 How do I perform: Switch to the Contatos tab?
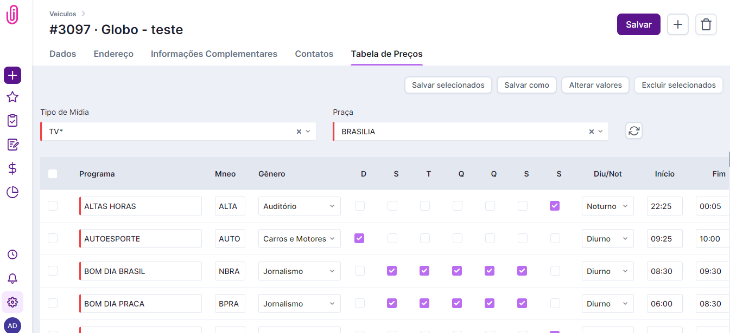coord(314,54)
